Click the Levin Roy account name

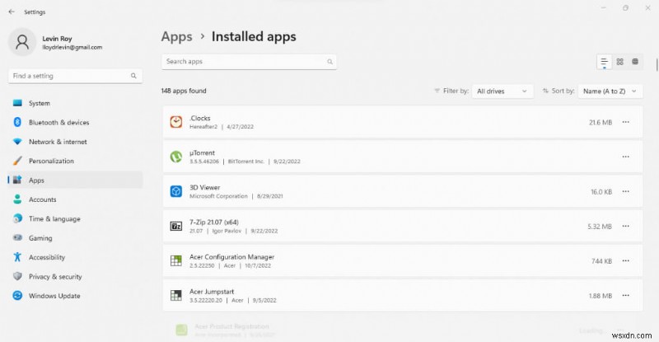coord(57,39)
